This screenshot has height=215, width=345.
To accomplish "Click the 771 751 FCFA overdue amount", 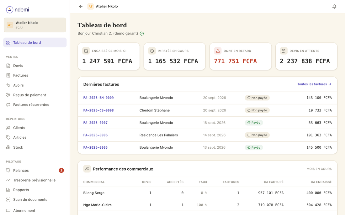I will click(x=236, y=61).
